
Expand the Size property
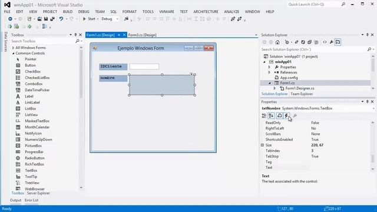pyautogui.click(x=262, y=145)
